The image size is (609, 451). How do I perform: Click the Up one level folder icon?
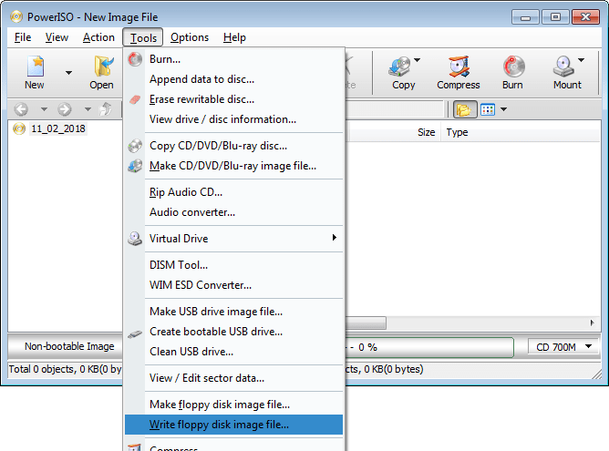coord(106,109)
